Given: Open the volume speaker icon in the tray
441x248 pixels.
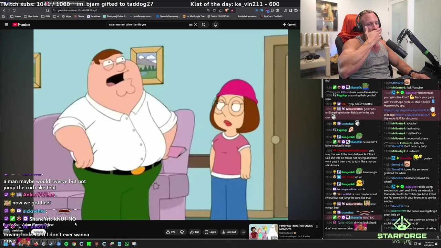Looking at the screenshot, I should coord(420,244).
